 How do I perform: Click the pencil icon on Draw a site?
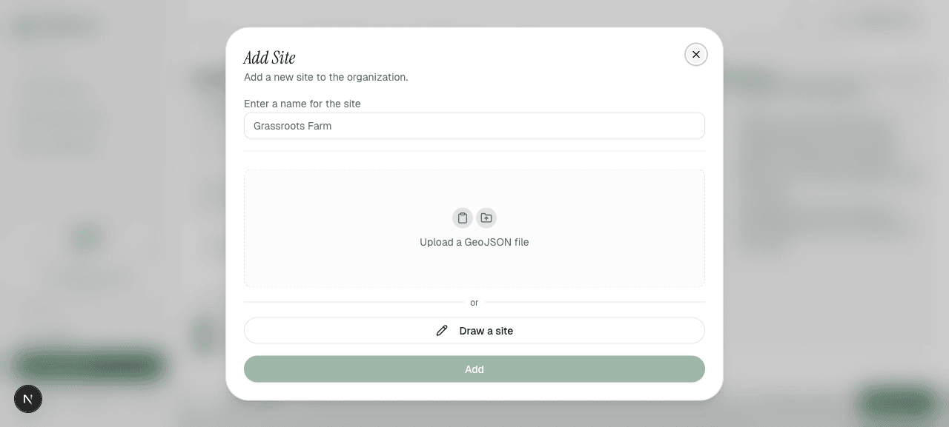(x=442, y=331)
